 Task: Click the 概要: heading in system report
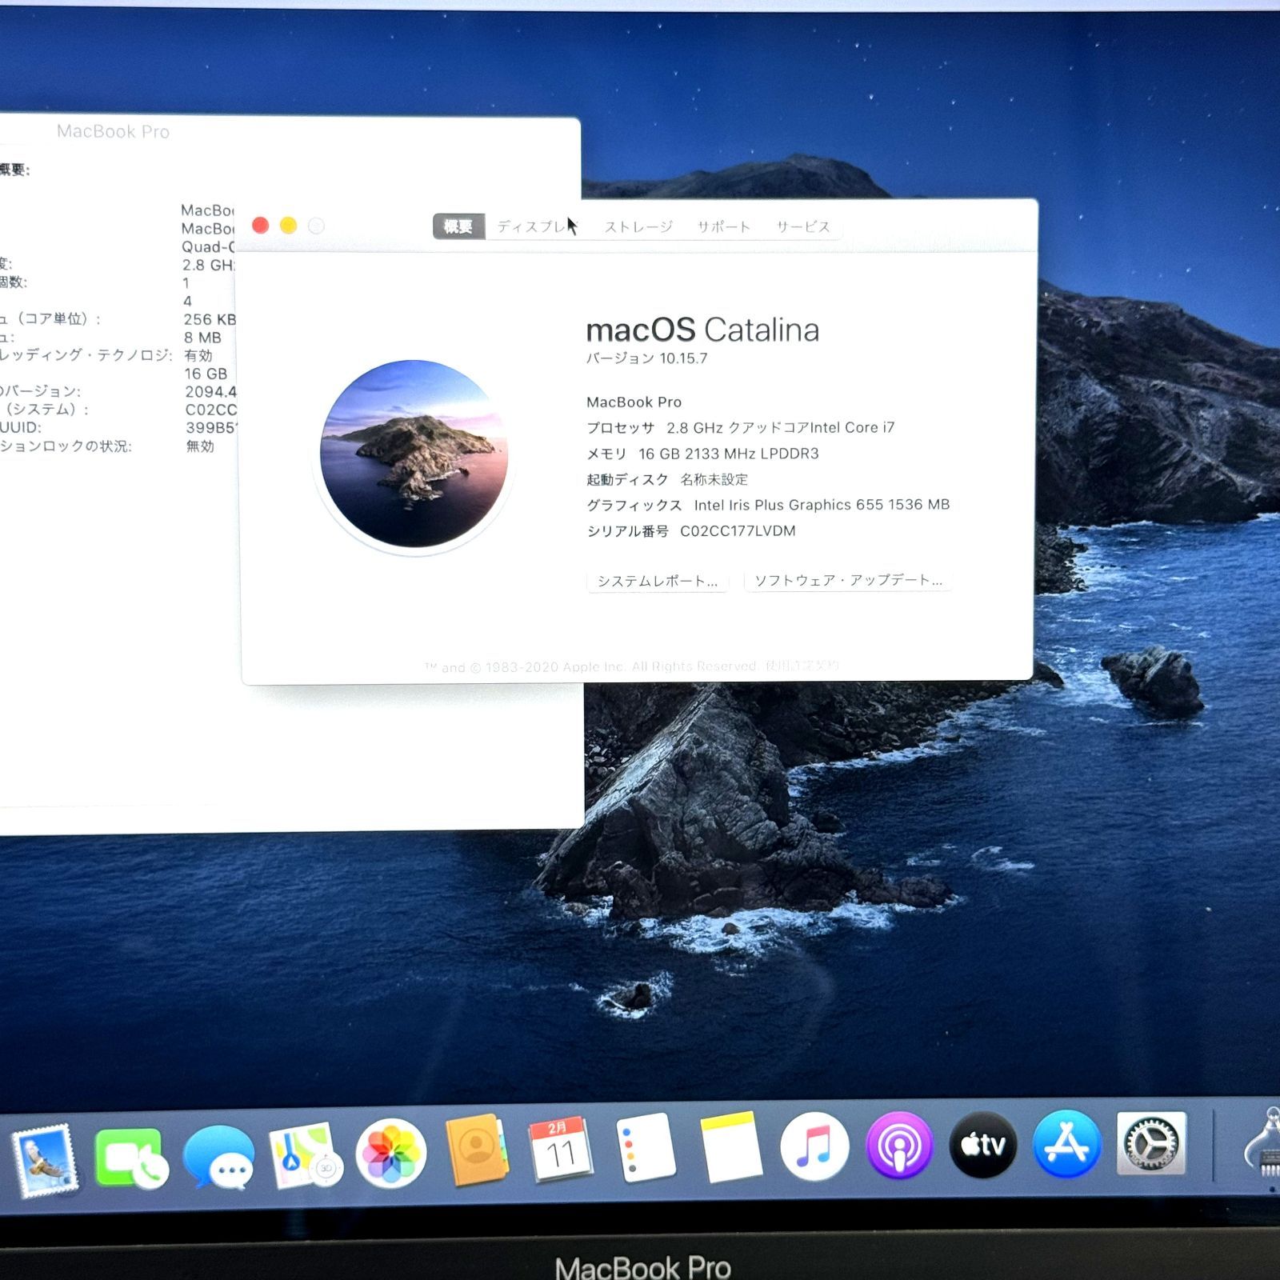click(14, 170)
